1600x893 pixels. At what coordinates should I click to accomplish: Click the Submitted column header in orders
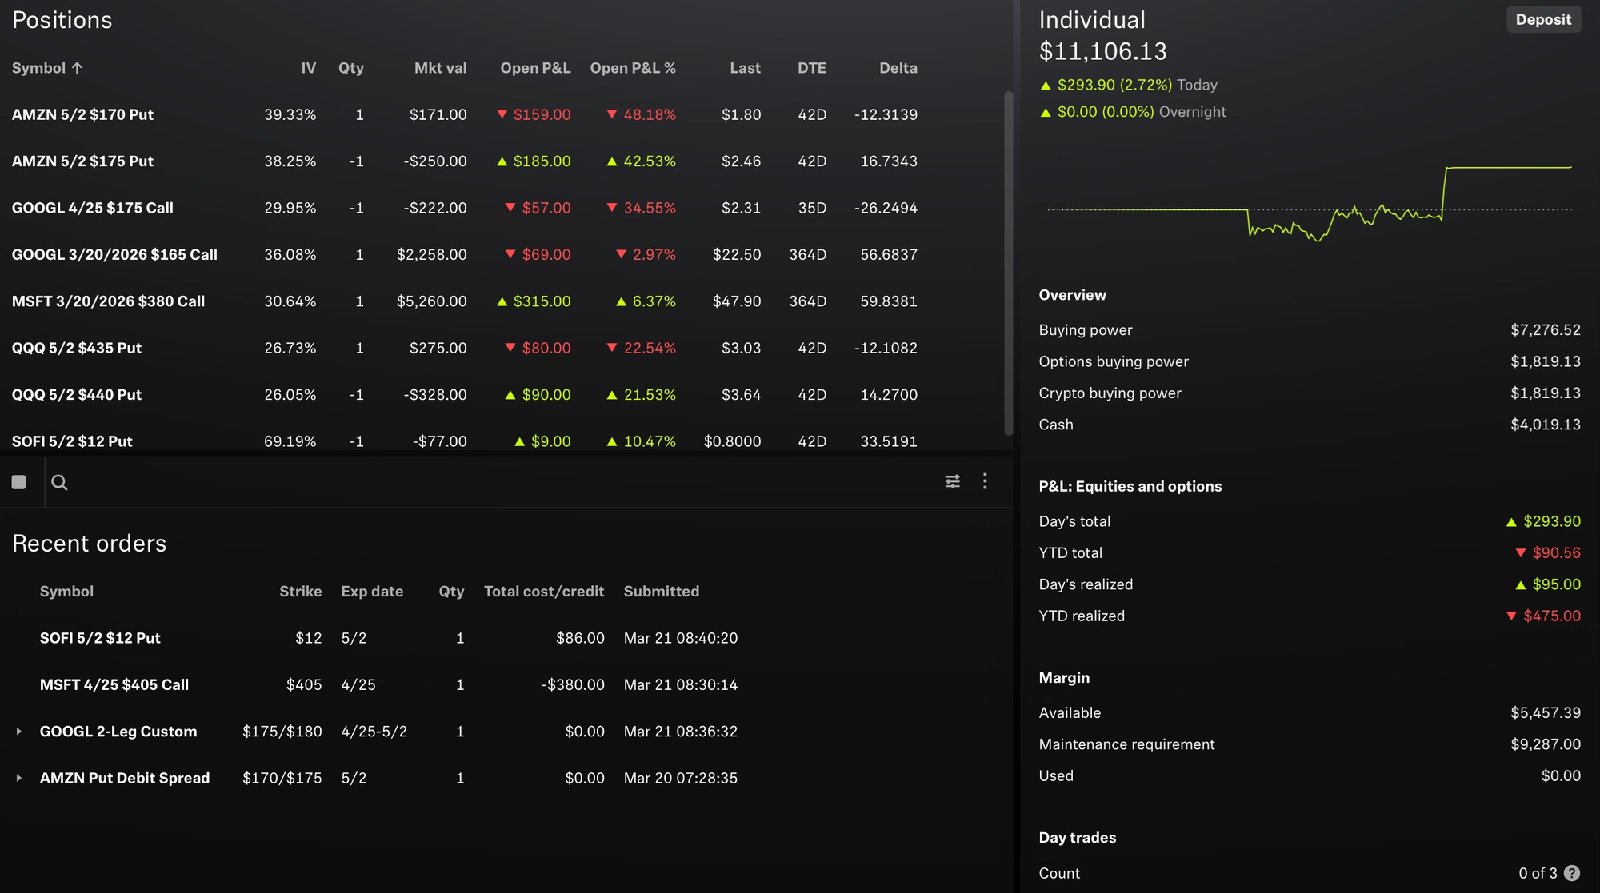pos(662,592)
